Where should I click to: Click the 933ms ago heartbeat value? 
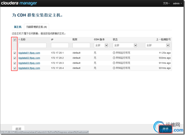coord(165,58)
